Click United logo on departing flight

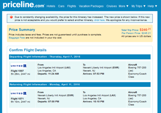19,66
